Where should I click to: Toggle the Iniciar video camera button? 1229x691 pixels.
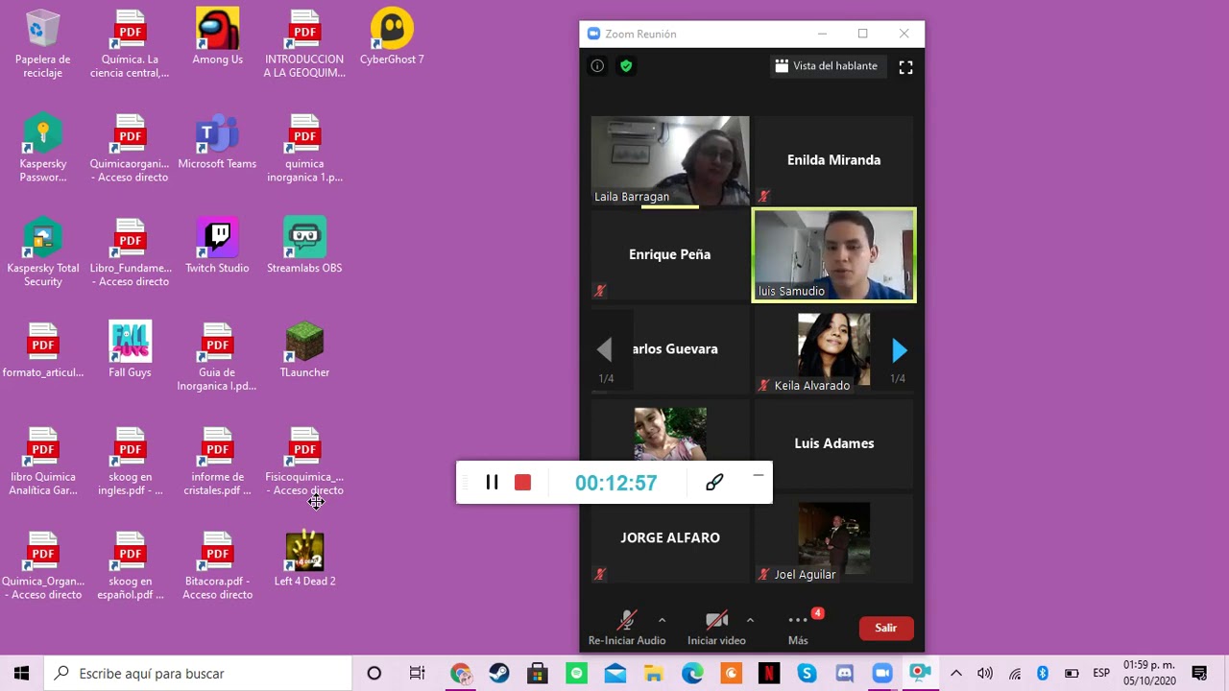point(716,628)
